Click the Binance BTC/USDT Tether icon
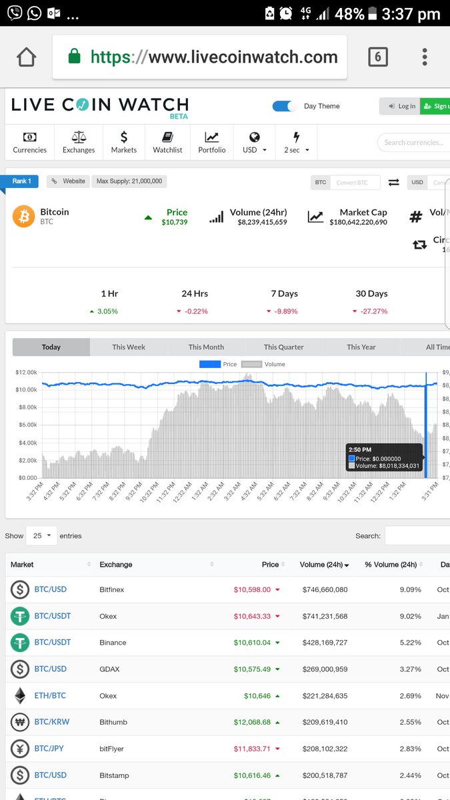Image resolution: width=450 pixels, height=800 pixels. pos(20,643)
